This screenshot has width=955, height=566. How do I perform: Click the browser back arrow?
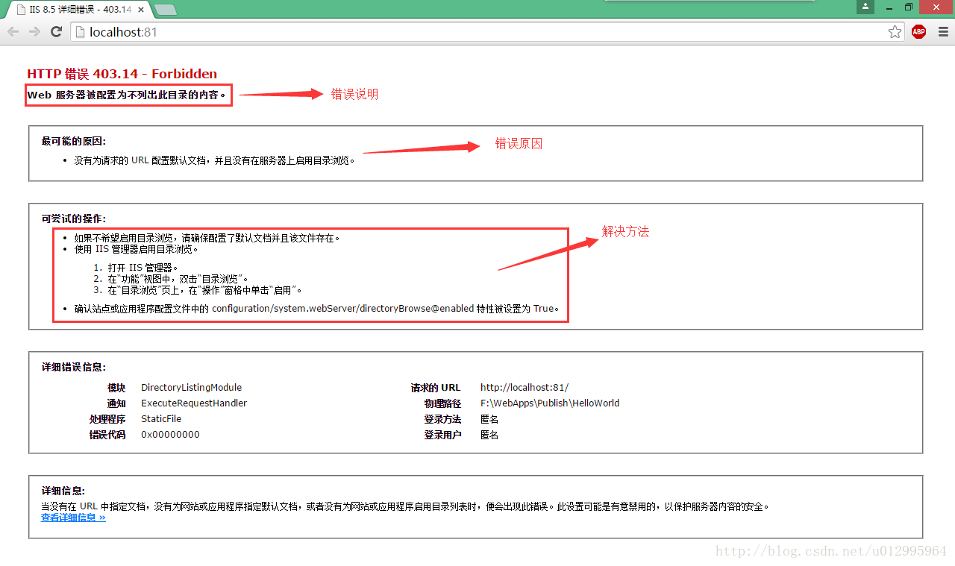coord(13,32)
